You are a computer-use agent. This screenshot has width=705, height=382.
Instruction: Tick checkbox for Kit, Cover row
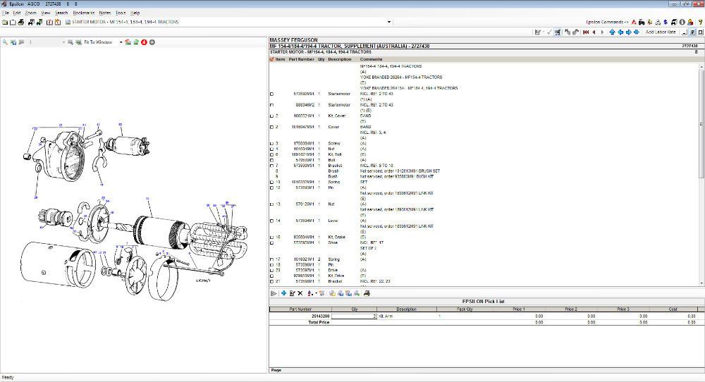pyautogui.click(x=271, y=116)
